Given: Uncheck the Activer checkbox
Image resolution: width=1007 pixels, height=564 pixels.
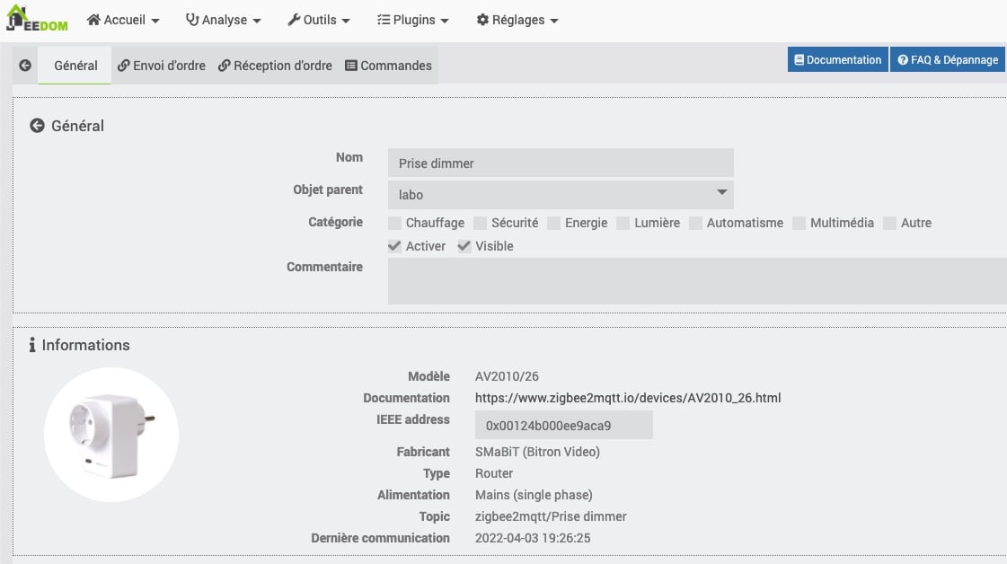Looking at the screenshot, I should coord(394,246).
